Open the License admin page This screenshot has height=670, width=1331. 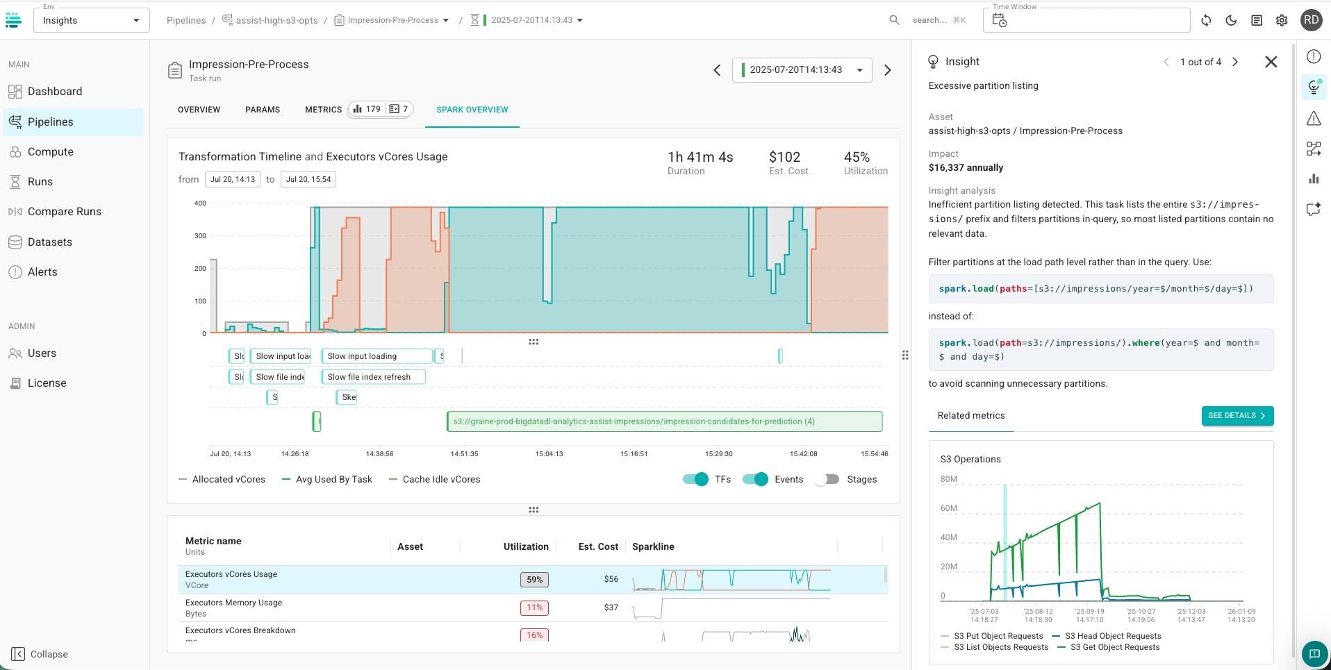[x=73, y=383]
